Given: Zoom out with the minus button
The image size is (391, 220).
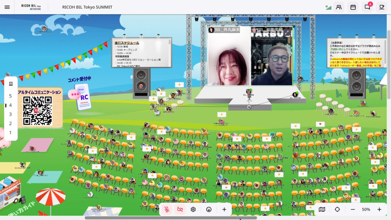Looking at the screenshot, I should [352, 210].
